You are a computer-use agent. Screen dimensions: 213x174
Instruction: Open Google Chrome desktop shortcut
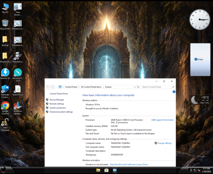(5, 108)
